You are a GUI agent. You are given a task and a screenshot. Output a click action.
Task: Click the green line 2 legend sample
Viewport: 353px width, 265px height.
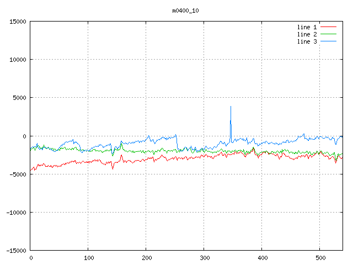[328, 34]
